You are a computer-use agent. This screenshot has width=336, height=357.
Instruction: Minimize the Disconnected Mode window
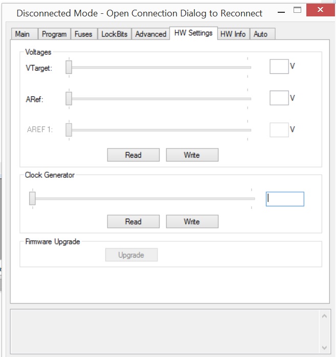(x=281, y=12)
